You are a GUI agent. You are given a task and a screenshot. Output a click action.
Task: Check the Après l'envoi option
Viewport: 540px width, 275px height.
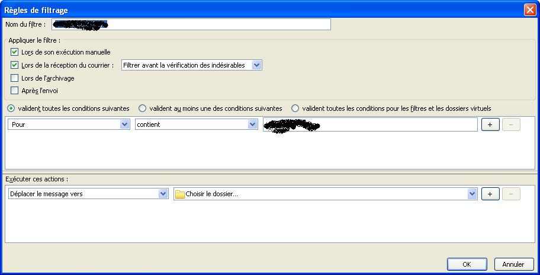click(15, 91)
